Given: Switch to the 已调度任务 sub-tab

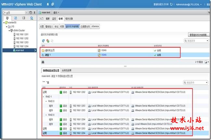Looking at the screenshot, I should tap(85, 27).
